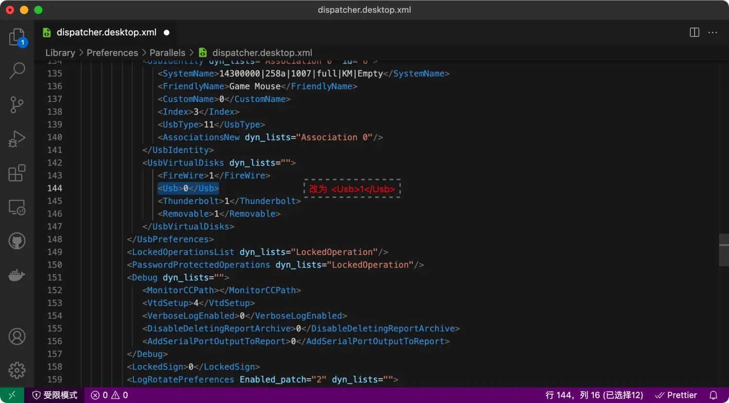Click the vertical scrollbar thumb in the editor
Image resolution: width=729 pixels, height=403 pixels.
pyautogui.click(x=724, y=250)
